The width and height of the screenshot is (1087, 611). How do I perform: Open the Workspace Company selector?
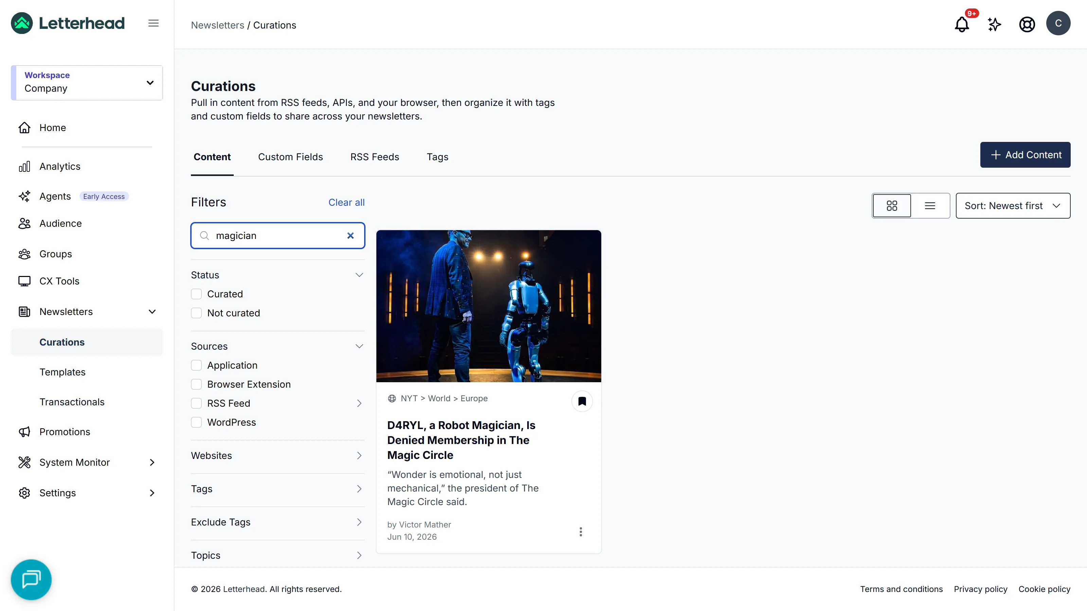tap(87, 82)
